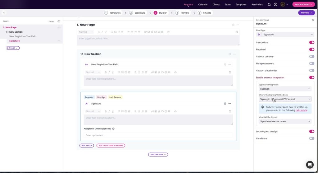Click the page instructions text area
This screenshot has height=173, width=318.
158,40
